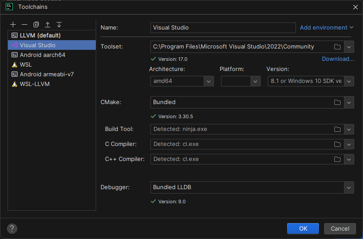Viewport: 363px width, 239px height.
Task: Expand the C Compiler dropdown arrow
Action: click(x=349, y=144)
